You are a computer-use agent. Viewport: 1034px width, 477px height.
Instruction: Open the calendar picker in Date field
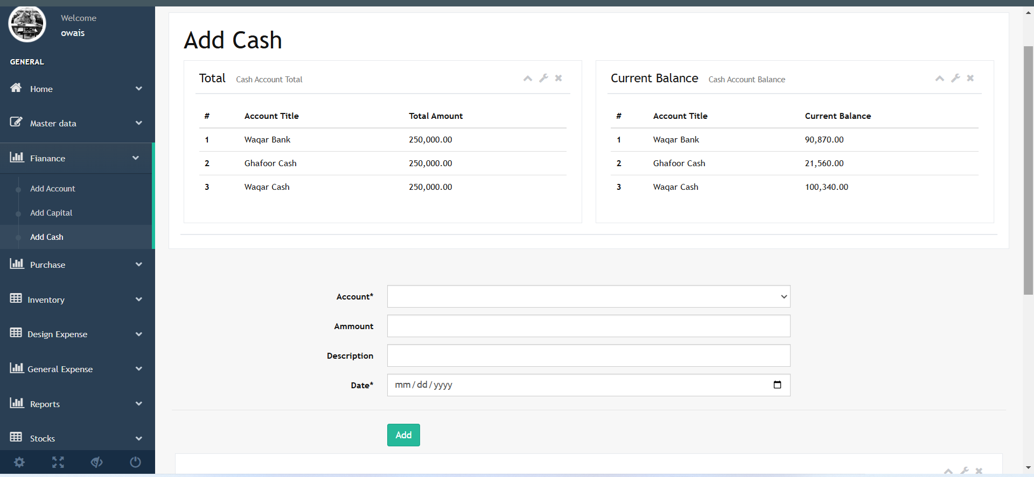[777, 385]
